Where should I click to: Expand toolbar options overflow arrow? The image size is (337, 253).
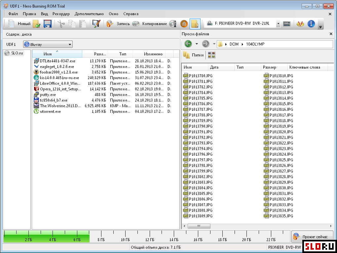321,27
